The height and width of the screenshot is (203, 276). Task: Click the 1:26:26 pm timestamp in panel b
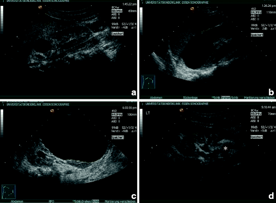point(269,6)
